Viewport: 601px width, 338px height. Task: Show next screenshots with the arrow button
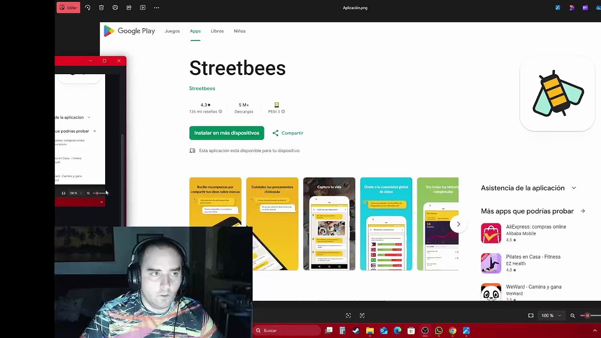tap(458, 224)
